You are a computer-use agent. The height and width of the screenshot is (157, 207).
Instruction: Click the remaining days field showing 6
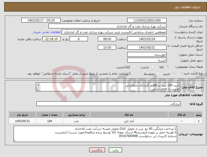tap(79, 39)
